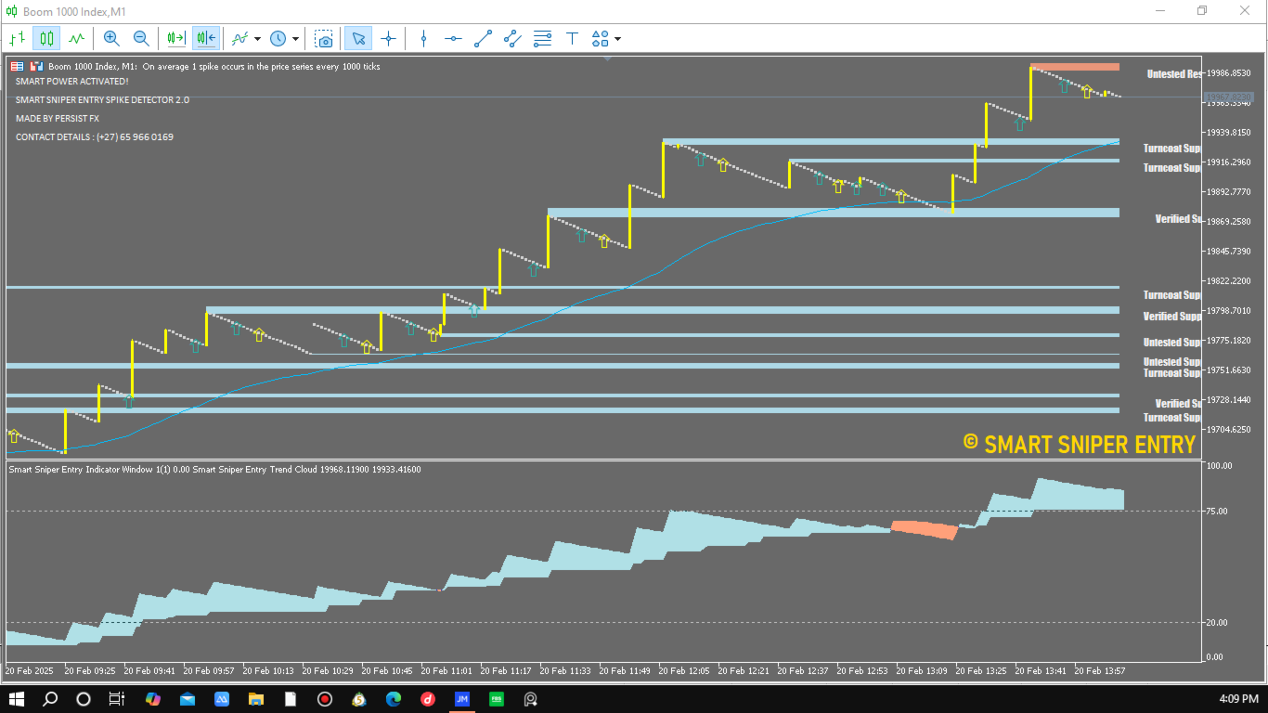Viewport: 1268px width, 713px height.
Task: Expand the indicators dropdown arrow
Action: (x=257, y=39)
